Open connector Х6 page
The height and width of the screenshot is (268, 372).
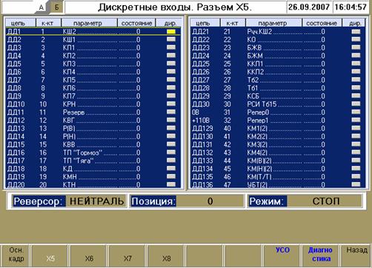pyautogui.click(x=89, y=256)
